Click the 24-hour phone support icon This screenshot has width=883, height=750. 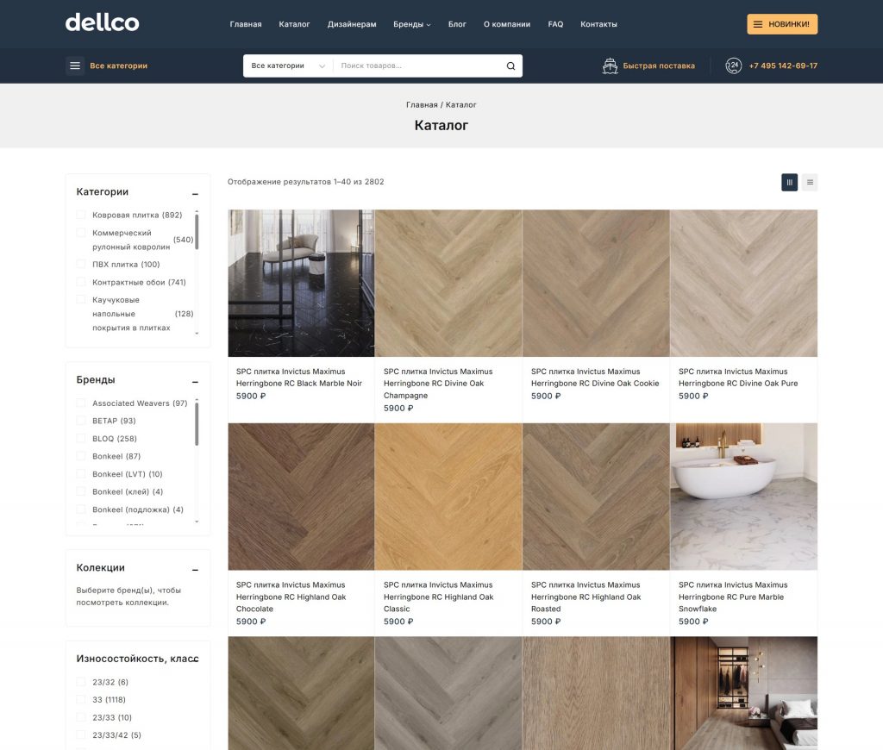733,66
